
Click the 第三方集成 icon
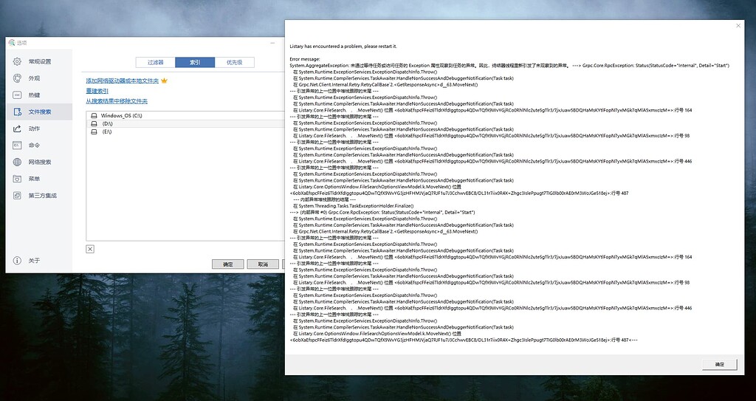coord(17,196)
